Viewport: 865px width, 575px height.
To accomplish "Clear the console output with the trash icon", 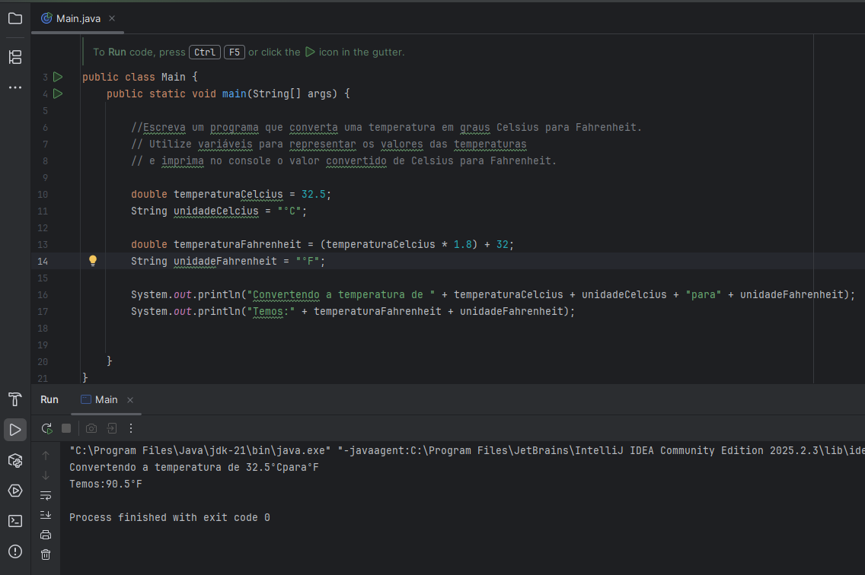I will click(x=46, y=554).
